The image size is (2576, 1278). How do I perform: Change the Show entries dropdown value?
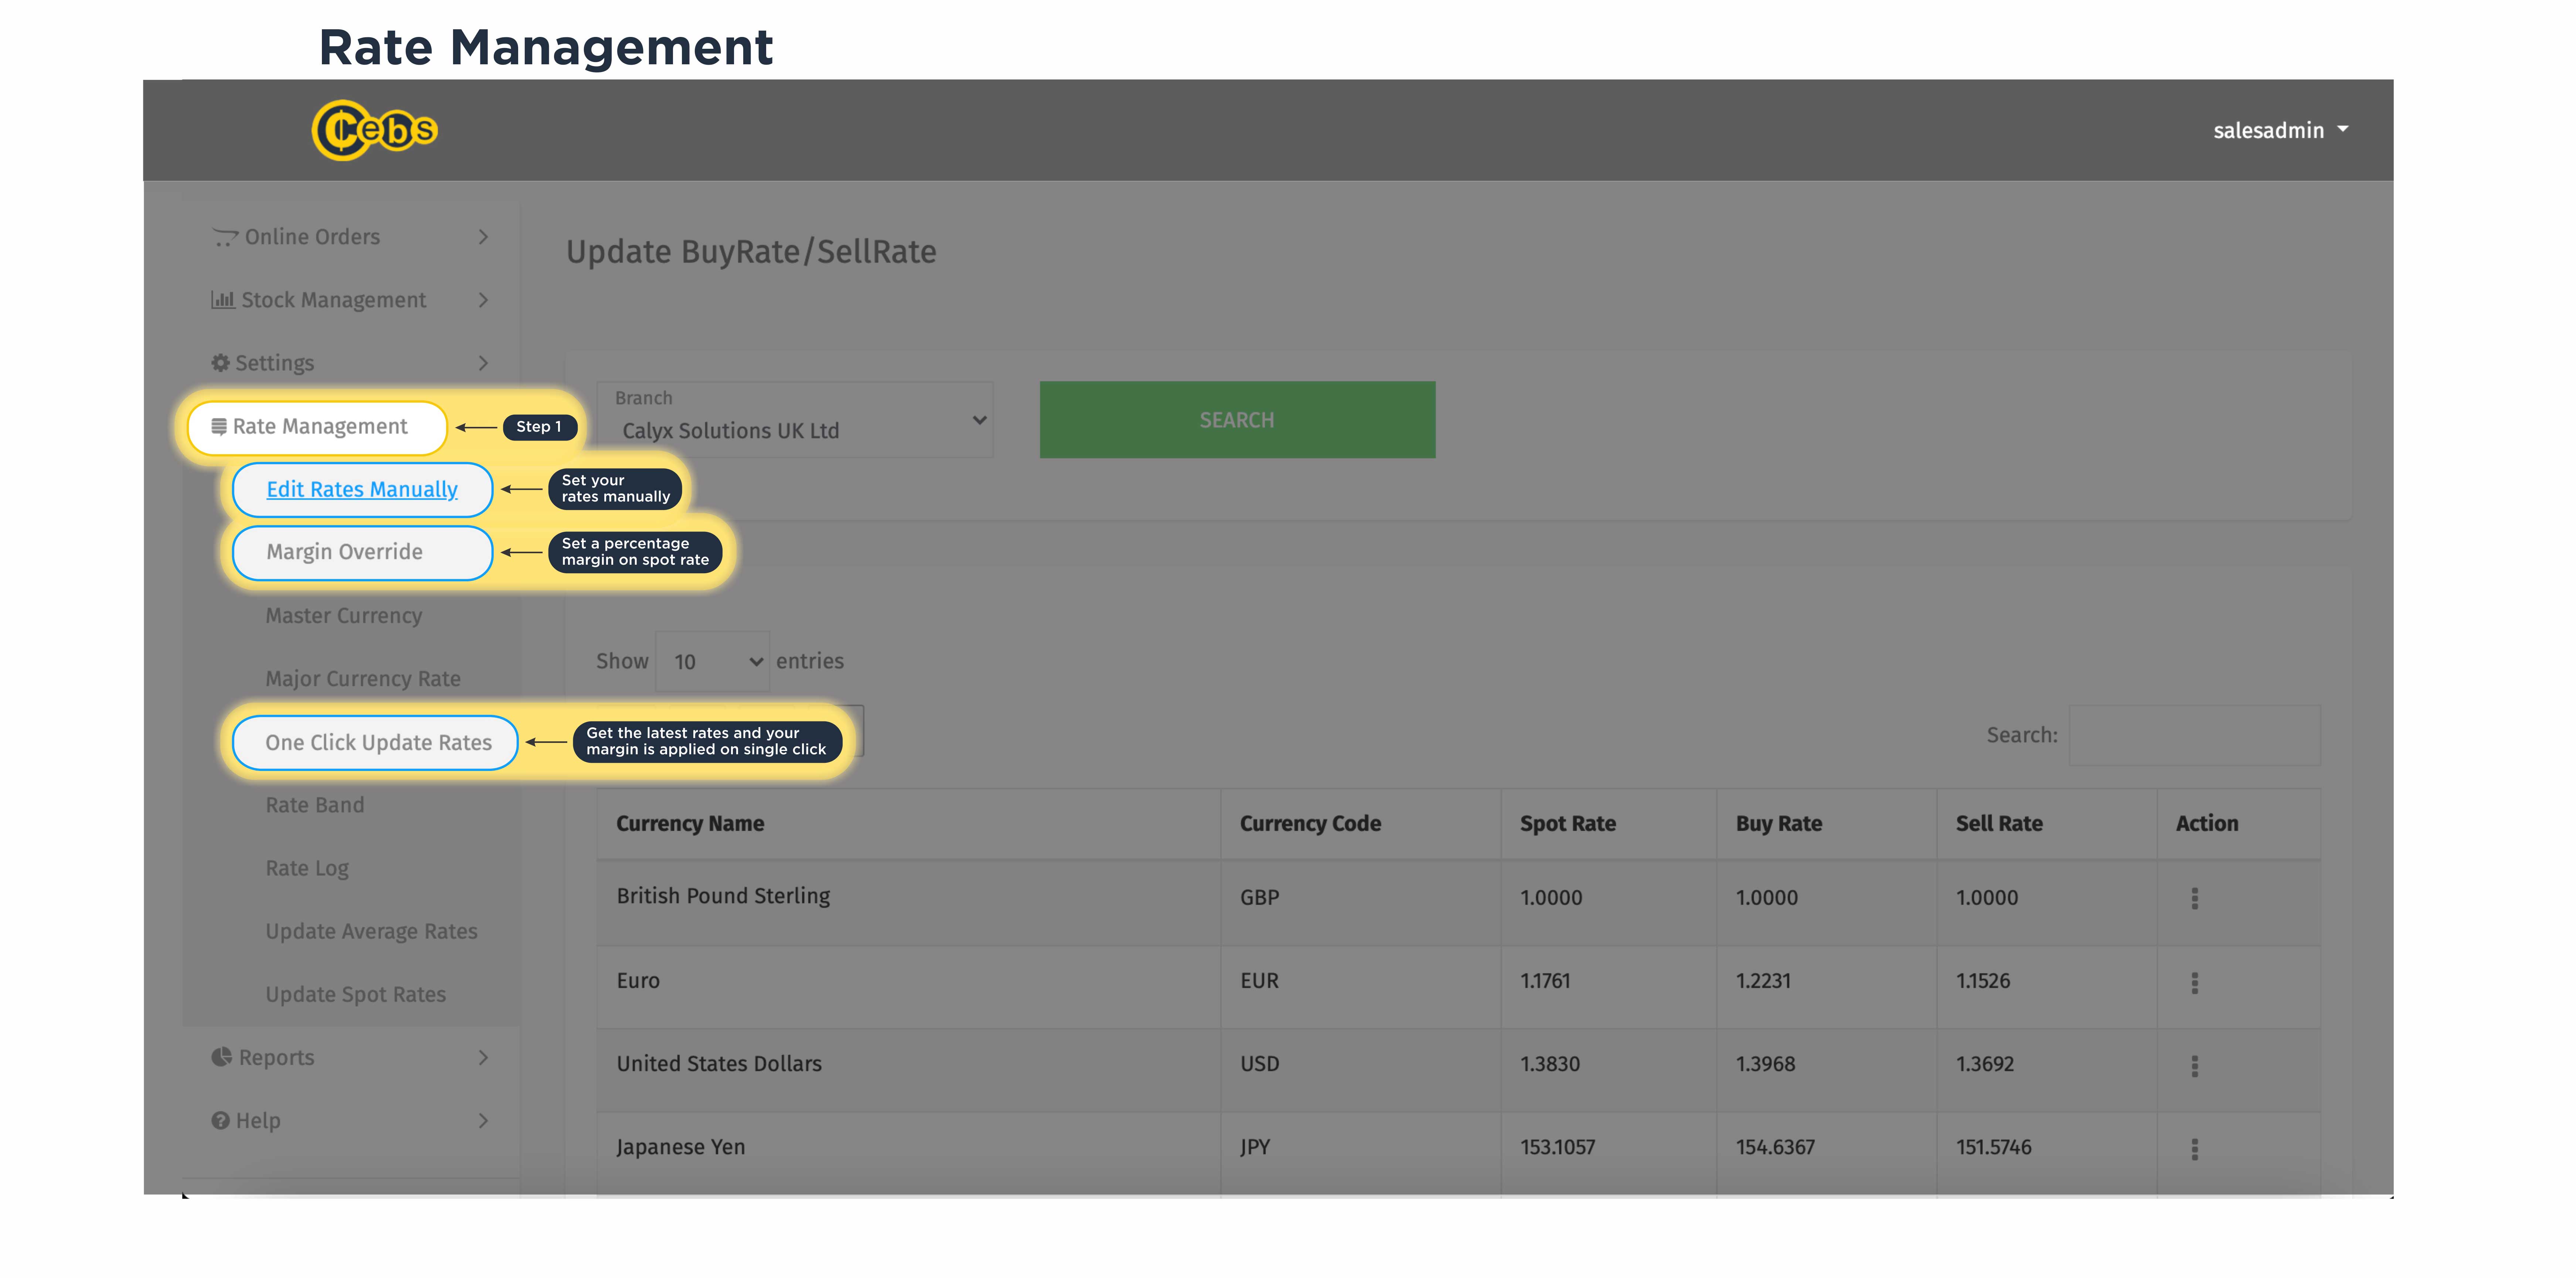(x=711, y=661)
